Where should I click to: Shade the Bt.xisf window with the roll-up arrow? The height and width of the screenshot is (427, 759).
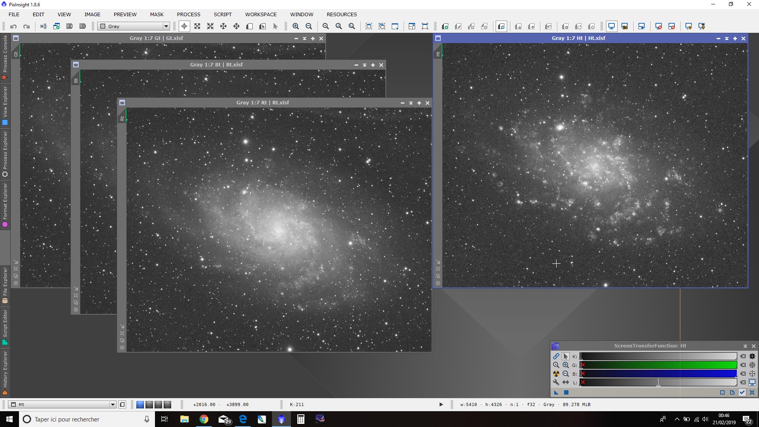pos(364,65)
